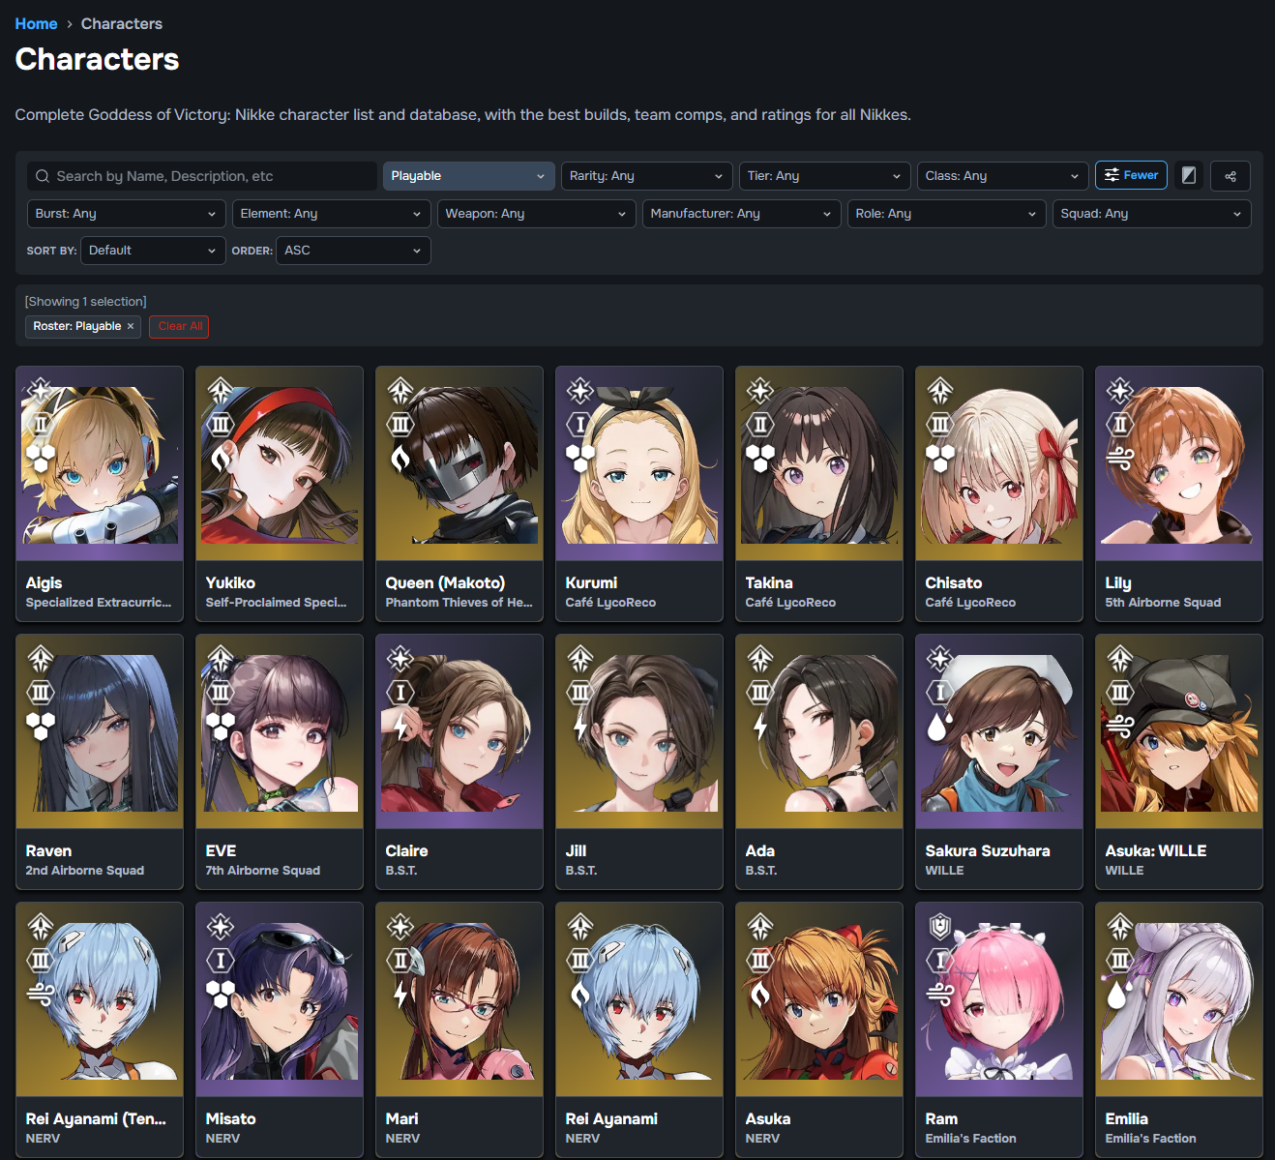Click wind element icon on Lily card
1275x1160 pixels.
(1120, 457)
